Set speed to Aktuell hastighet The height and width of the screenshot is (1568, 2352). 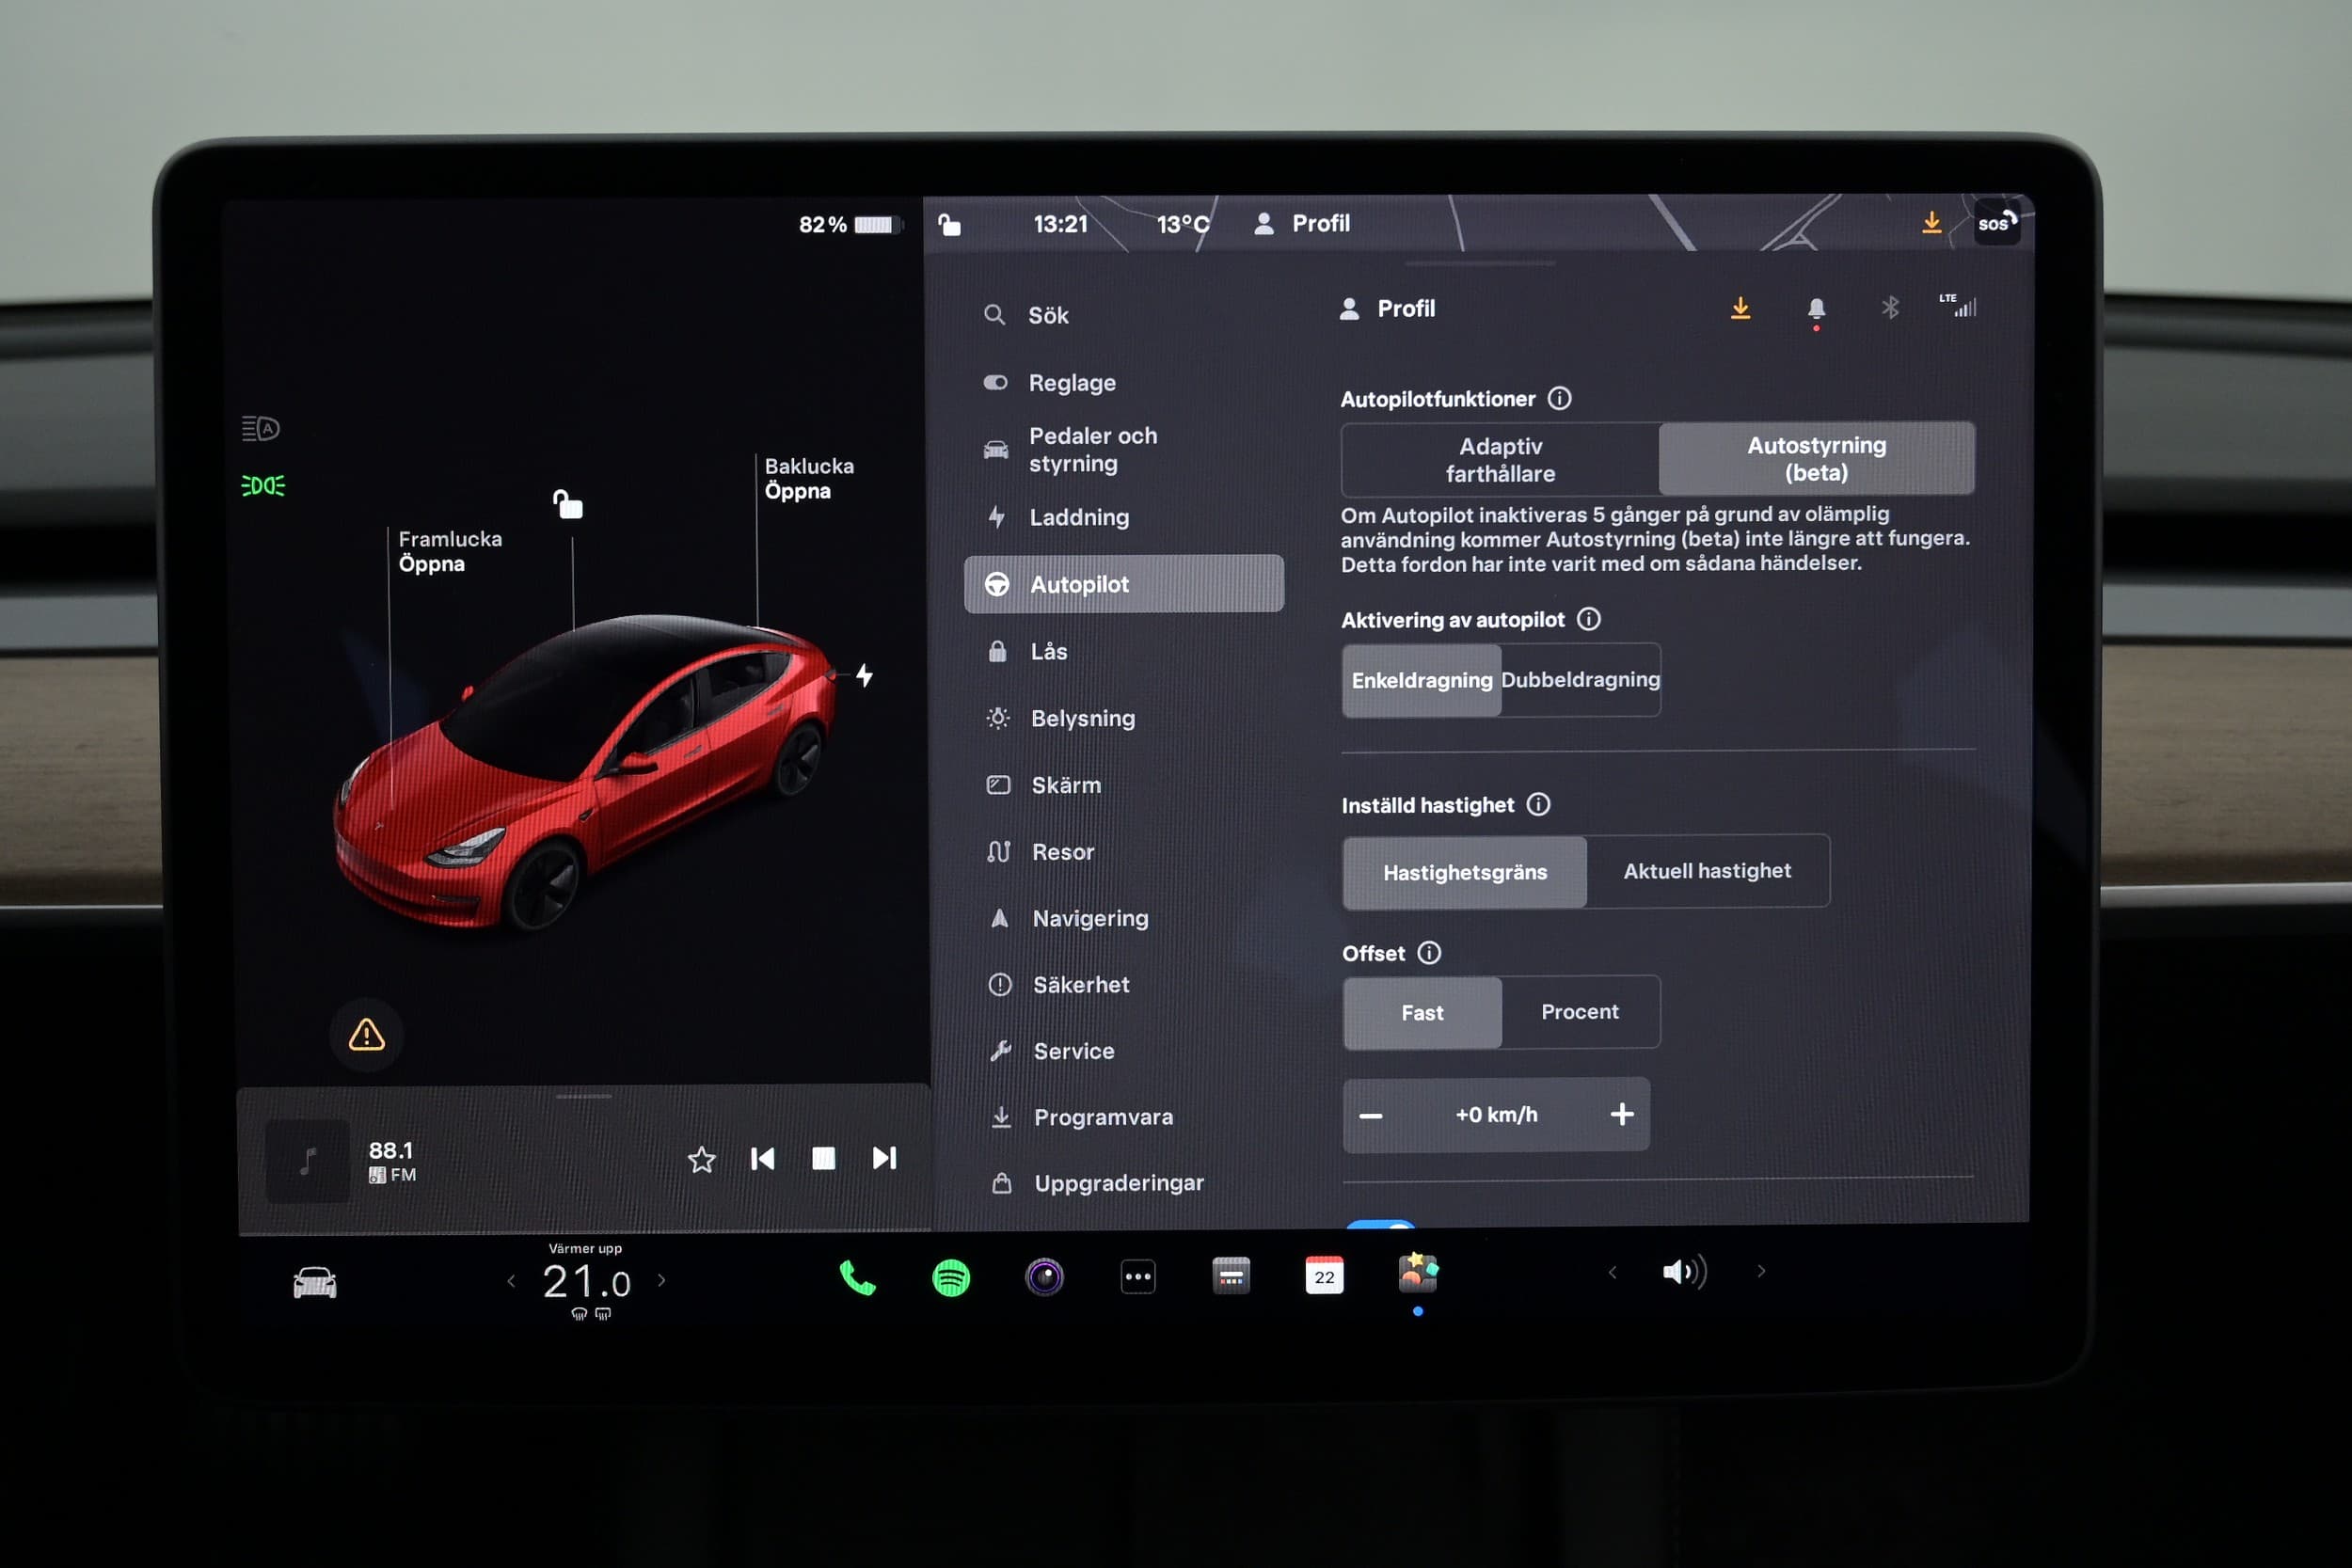1707,870
